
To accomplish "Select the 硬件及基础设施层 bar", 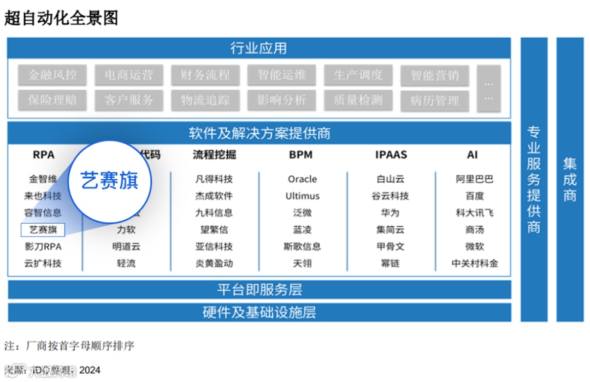I will coord(259,313).
